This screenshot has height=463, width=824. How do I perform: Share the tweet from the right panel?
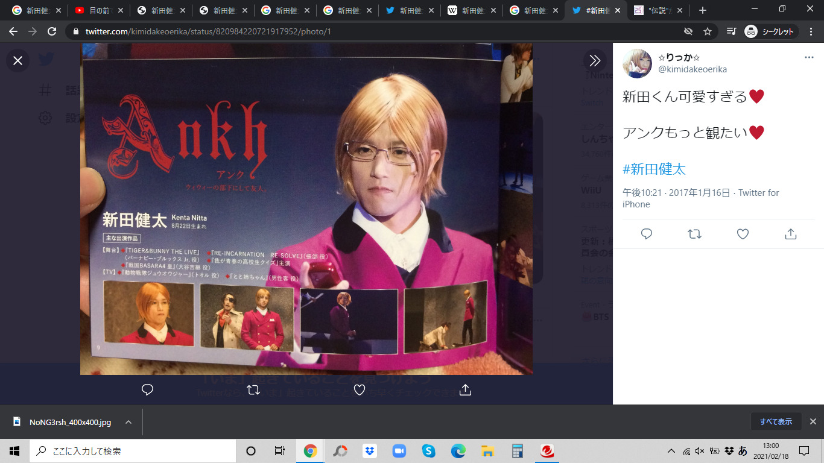(791, 234)
